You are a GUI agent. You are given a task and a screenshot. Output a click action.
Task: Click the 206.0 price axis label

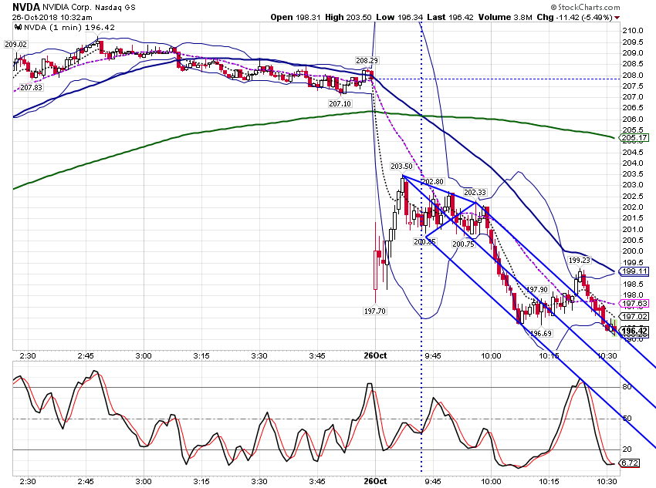(x=633, y=119)
